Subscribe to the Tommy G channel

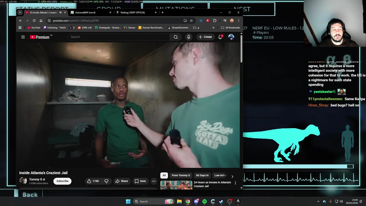(x=62, y=181)
